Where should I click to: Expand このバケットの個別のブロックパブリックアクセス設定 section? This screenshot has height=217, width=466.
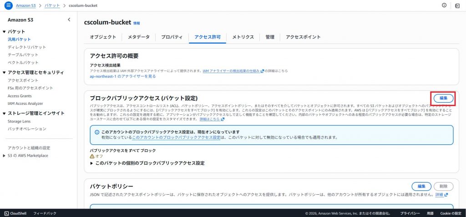click(91, 163)
